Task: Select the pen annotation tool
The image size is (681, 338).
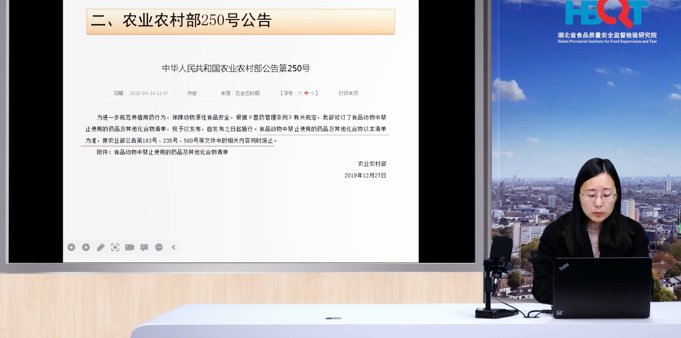Action: (101, 247)
